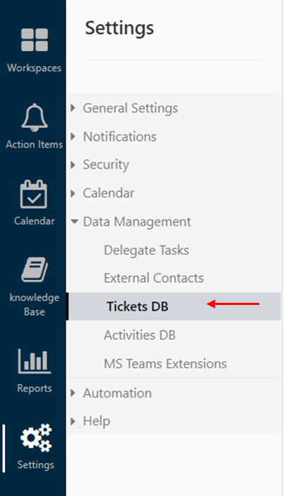Collapse the Data Management arrow
This screenshot has height=496, width=285.
pos(74,221)
